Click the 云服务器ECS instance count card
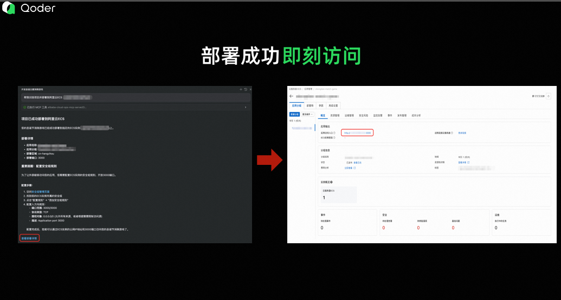 click(x=338, y=195)
